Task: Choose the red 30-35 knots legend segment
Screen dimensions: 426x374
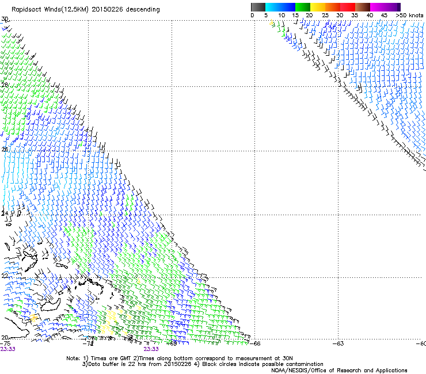Action: click(348, 7)
